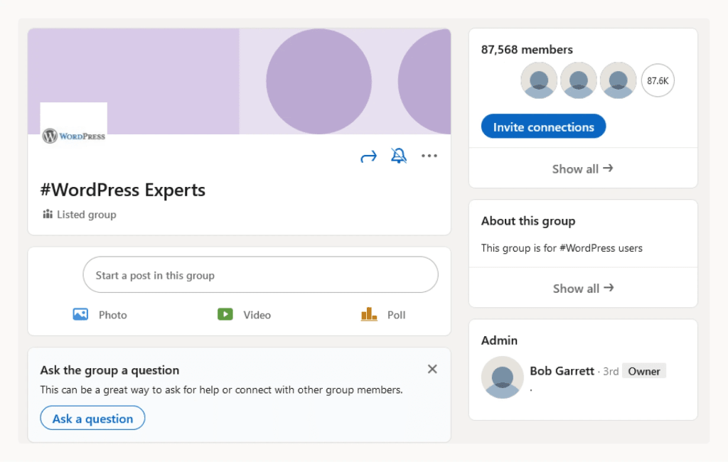The height and width of the screenshot is (462, 728).
Task: Mute group updates via the bell icon
Action: (399, 155)
